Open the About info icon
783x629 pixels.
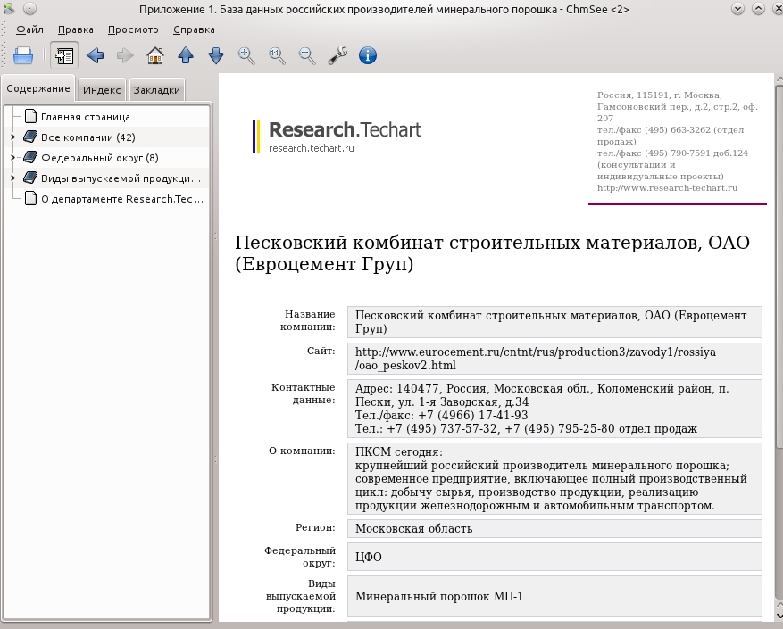pos(368,55)
